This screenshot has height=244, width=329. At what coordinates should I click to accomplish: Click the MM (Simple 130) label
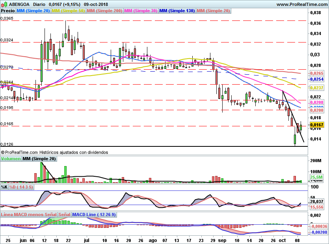pyautogui.click(x=177, y=11)
